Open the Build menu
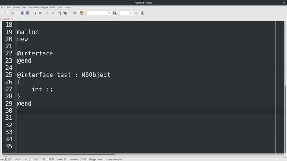287x161 pixels. click(52, 8)
